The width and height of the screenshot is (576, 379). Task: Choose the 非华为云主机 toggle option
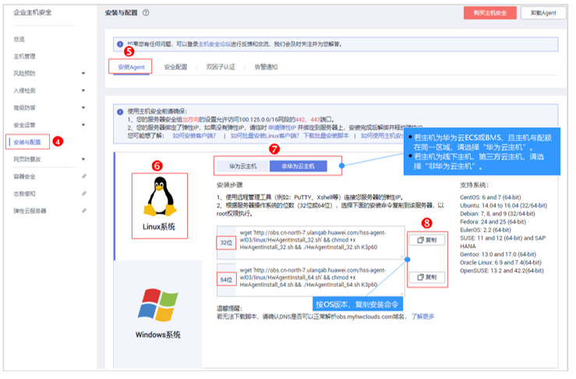point(298,167)
